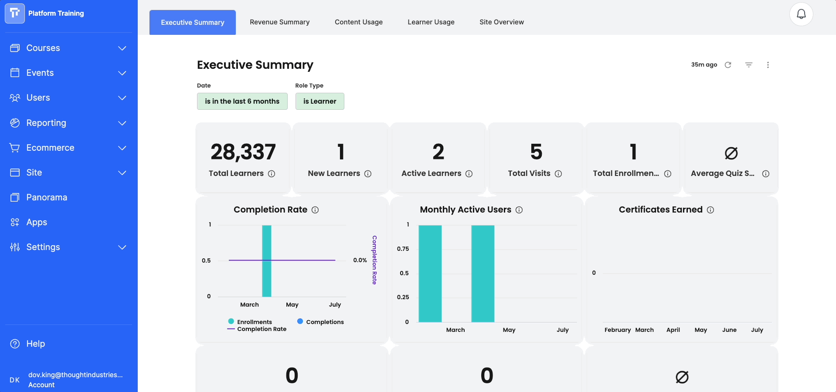Screen dimensions: 836x392
Task: Click the Completion Rate chart bar
Action: [x=267, y=261]
